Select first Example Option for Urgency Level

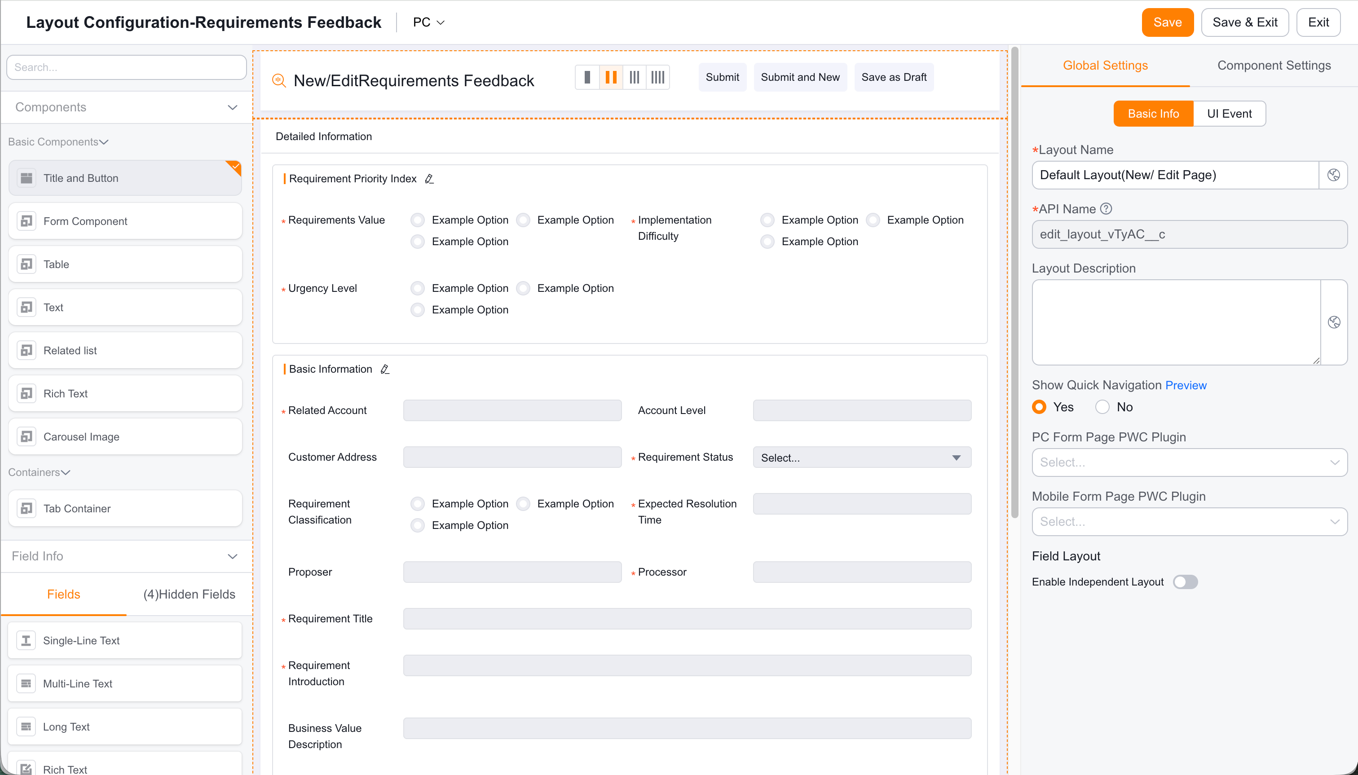[x=418, y=288]
